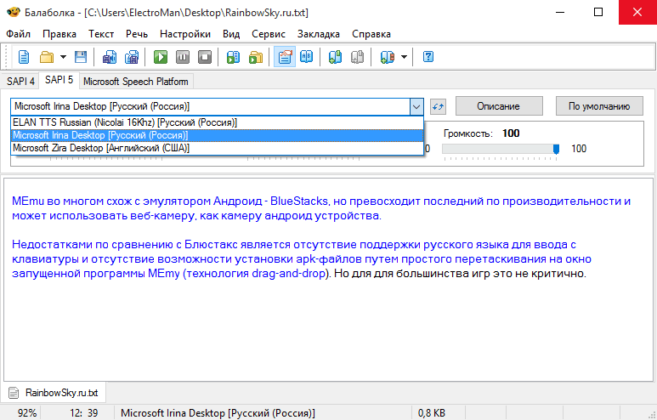This screenshot has width=657, height=420.
Task: Open the Текст menu
Action: [x=101, y=34]
